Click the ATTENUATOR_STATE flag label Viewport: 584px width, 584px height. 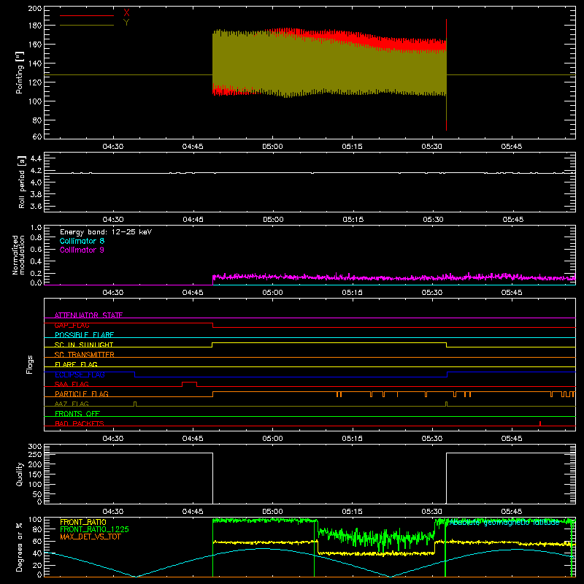pyautogui.click(x=88, y=315)
